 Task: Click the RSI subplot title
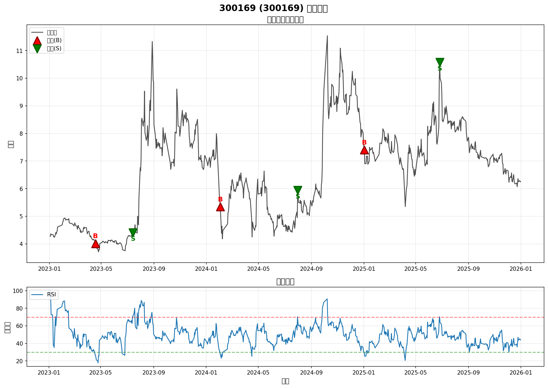coord(285,282)
